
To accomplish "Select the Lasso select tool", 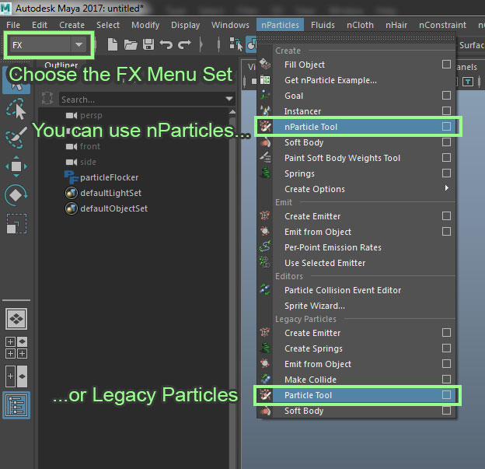I will coord(16,109).
